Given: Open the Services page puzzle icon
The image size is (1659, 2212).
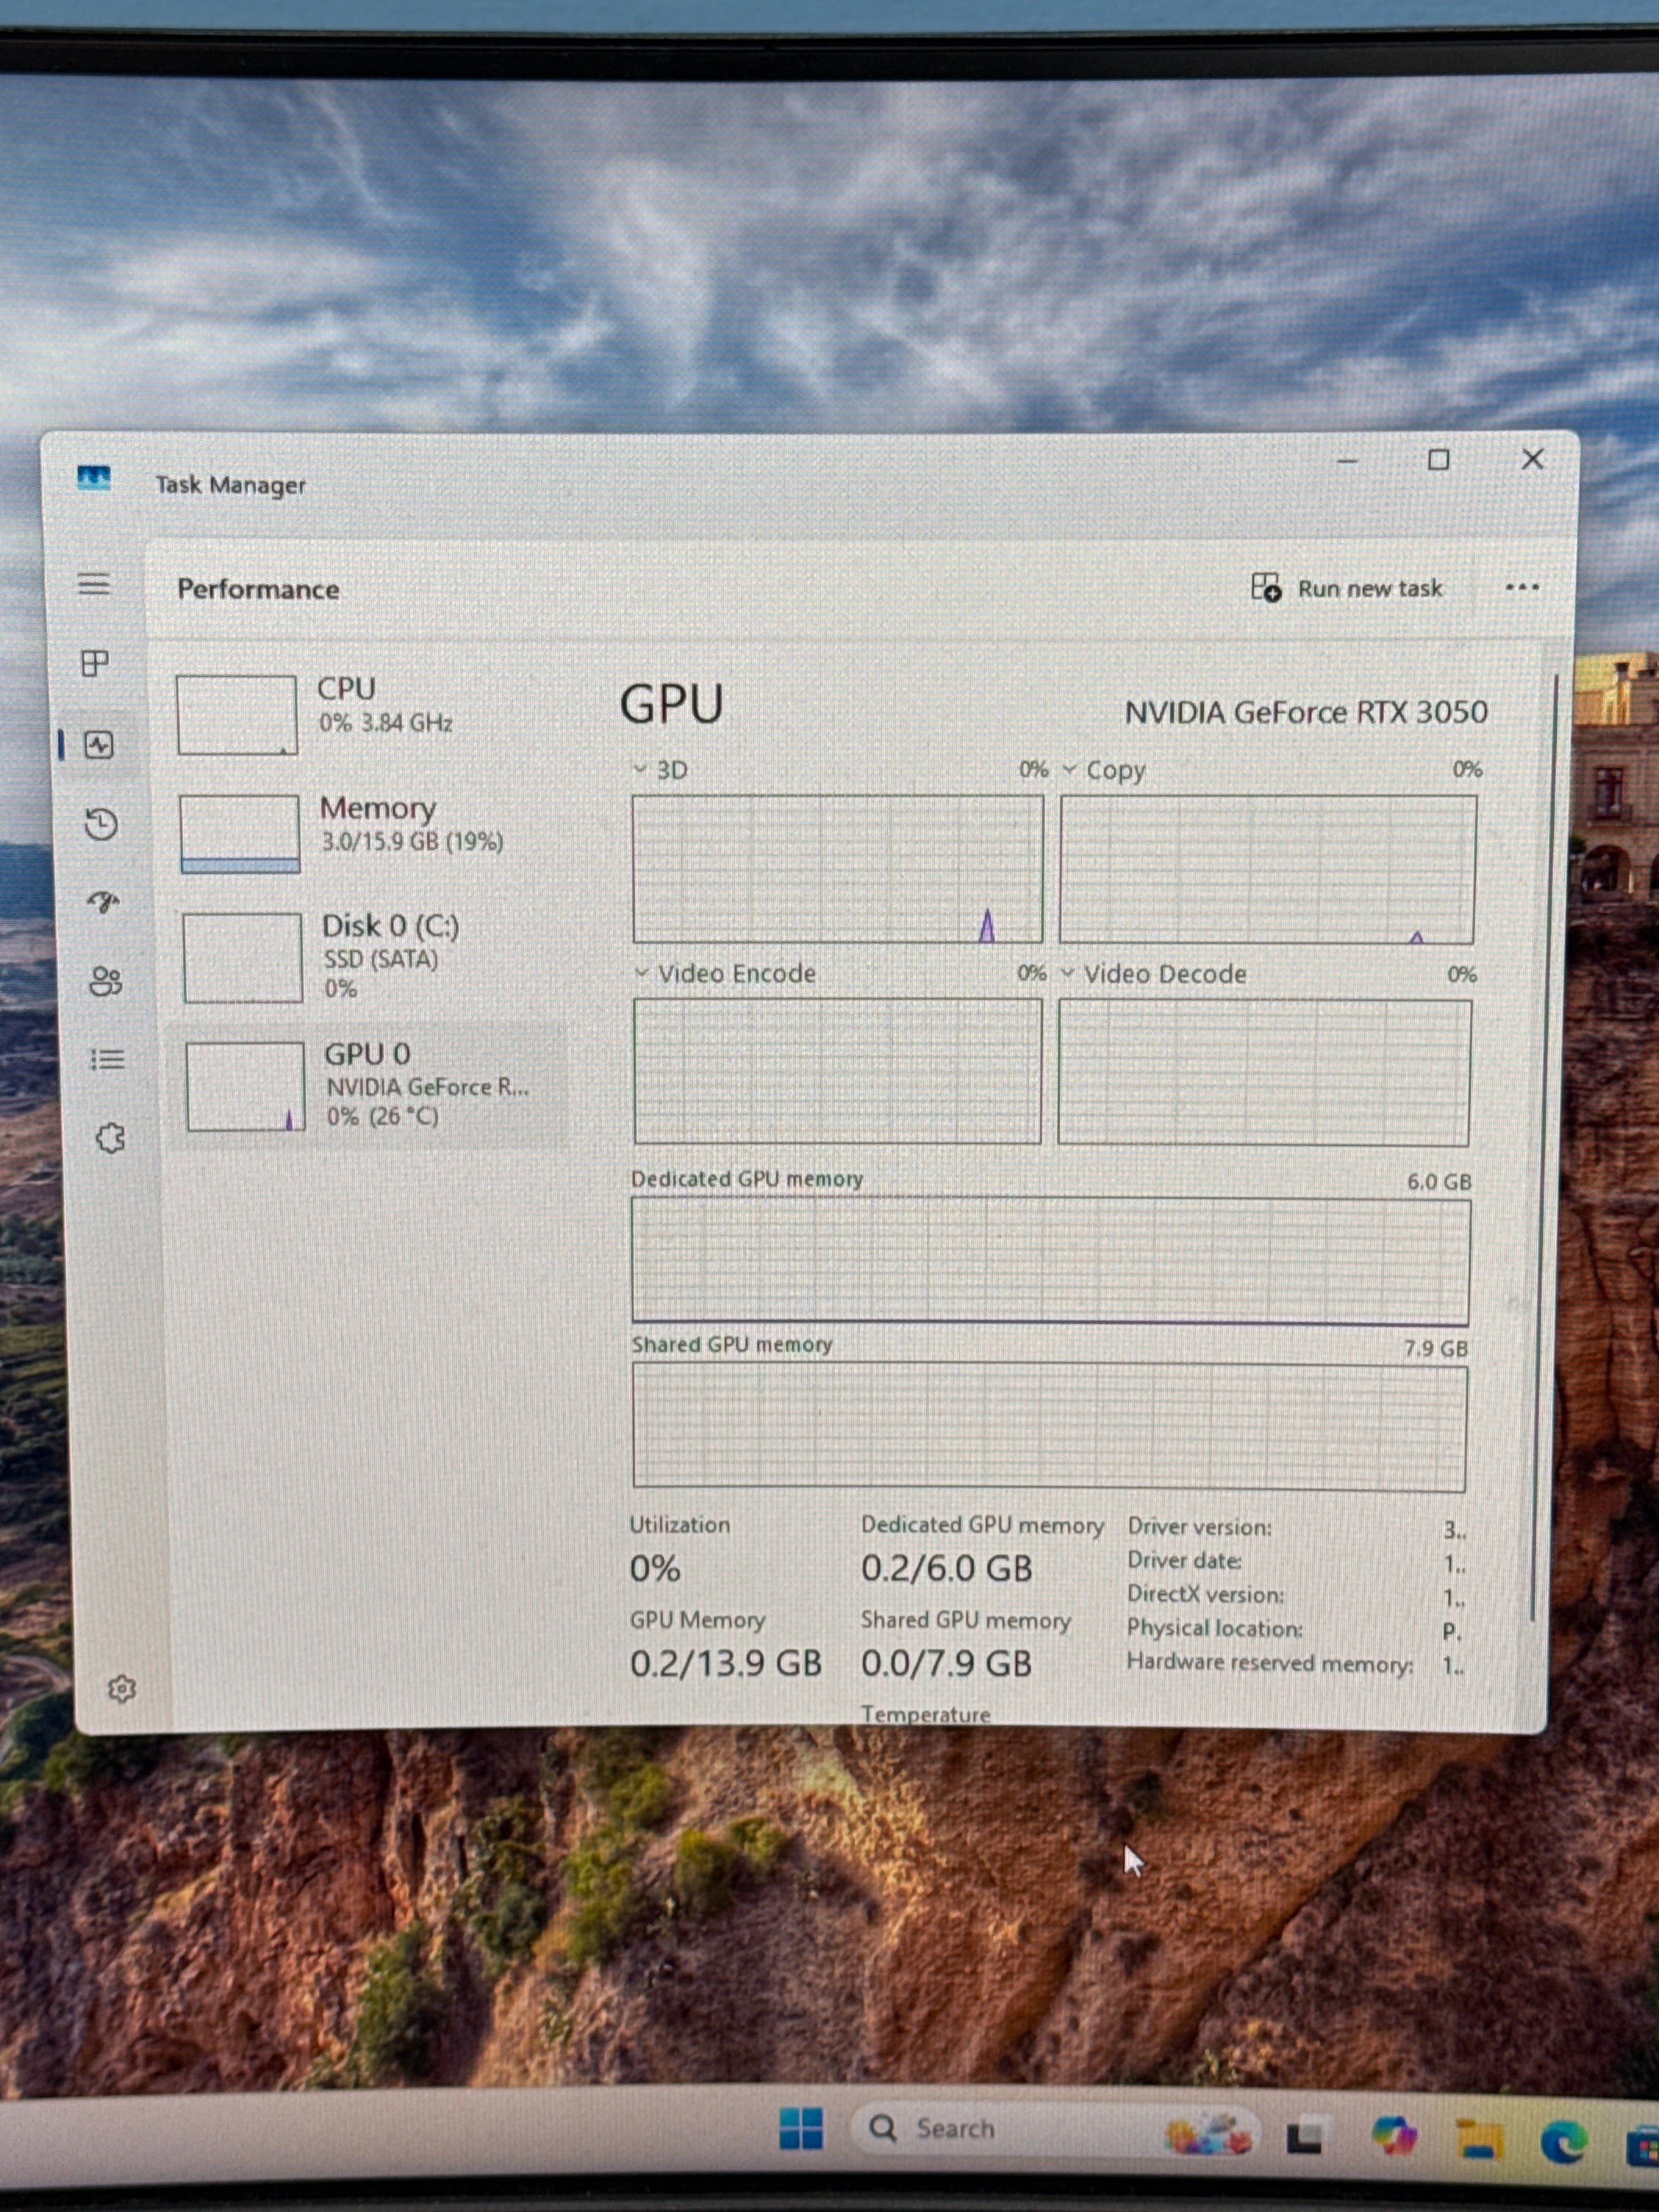Looking at the screenshot, I should [x=110, y=1138].
